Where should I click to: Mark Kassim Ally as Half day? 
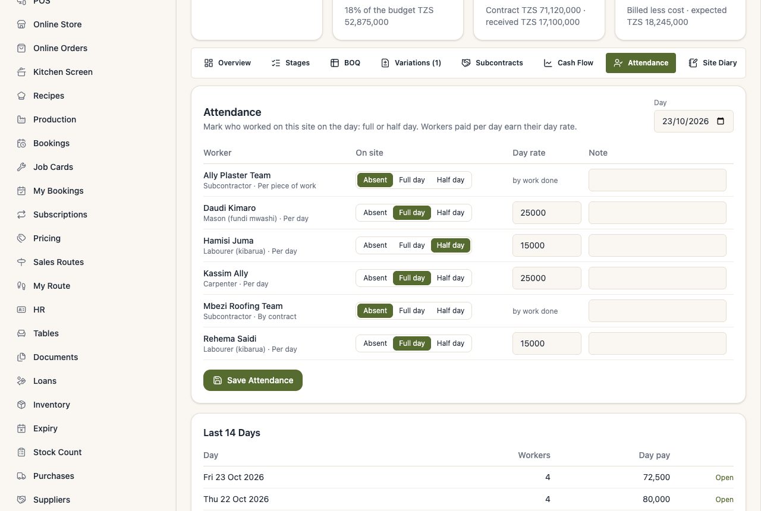click(451, 278)
